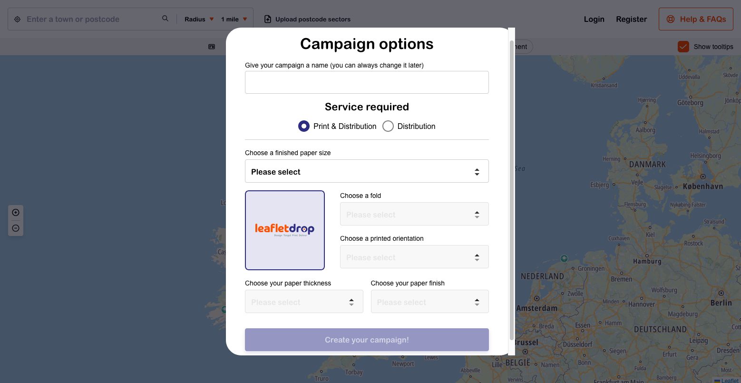
Task: Click the magnifier search icon
Action: [165, 19]
